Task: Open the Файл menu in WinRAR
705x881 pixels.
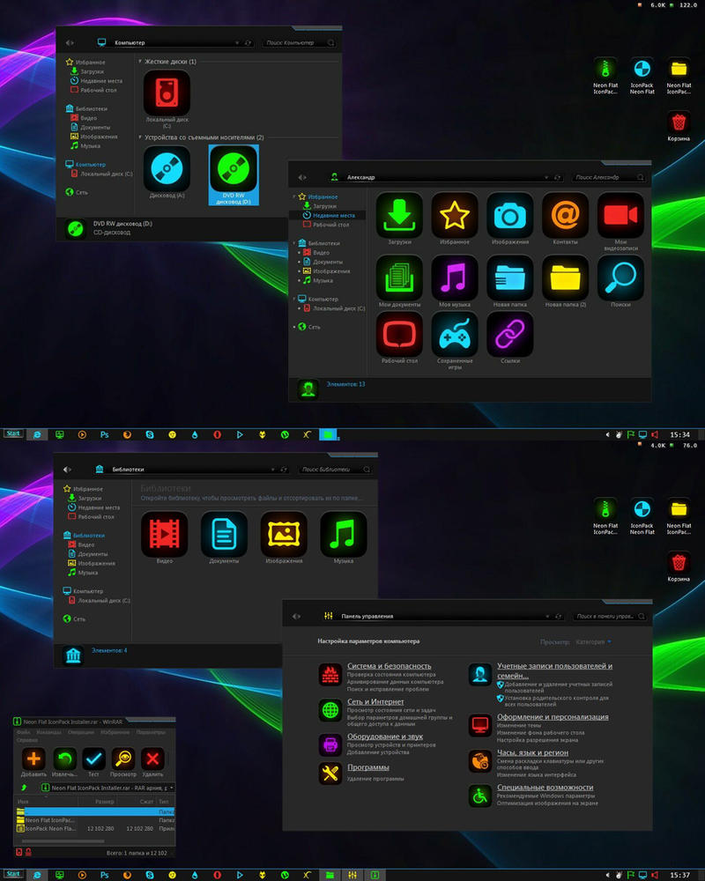Action: pos(23,732)
